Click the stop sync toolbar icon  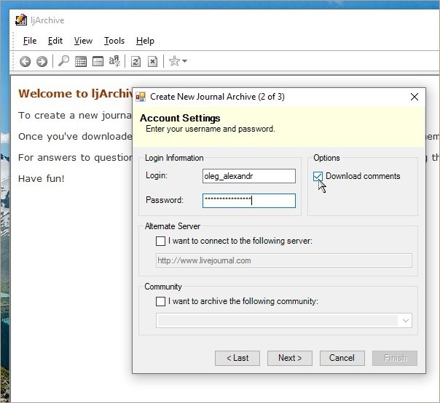coord(153,61)
